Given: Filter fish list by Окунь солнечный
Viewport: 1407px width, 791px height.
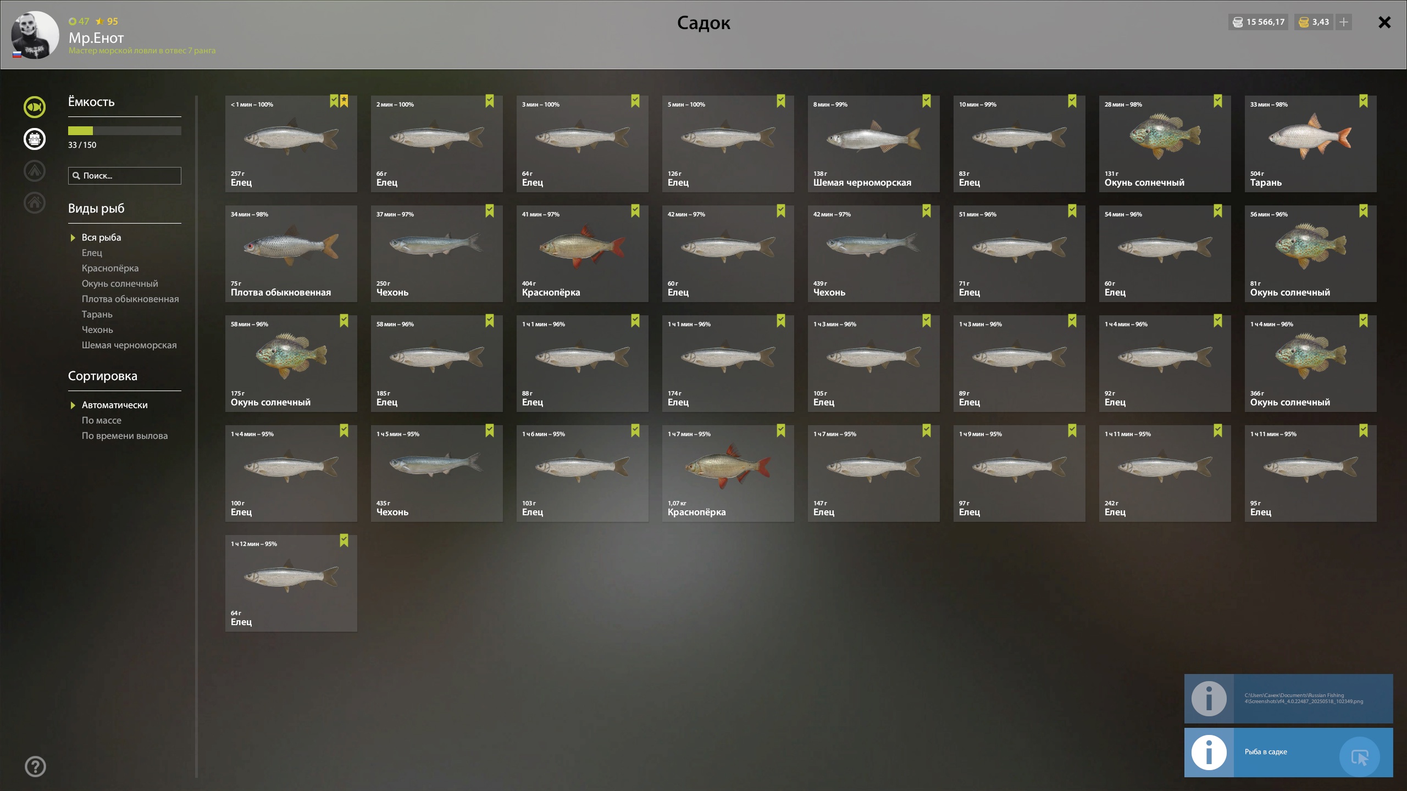Looking at the screenshot, I should pos(120,283).
